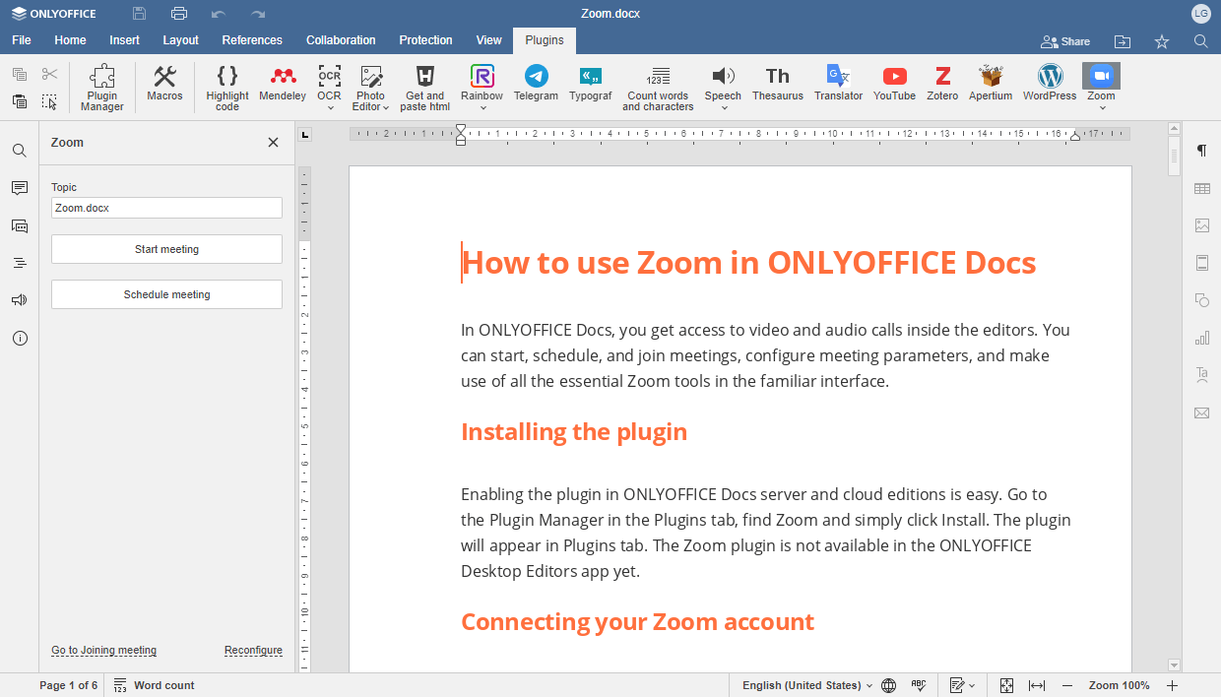This screenshot has width=1221, height=697.
Task: Open the Find panel in left sidebar
Action: (20, 151)
